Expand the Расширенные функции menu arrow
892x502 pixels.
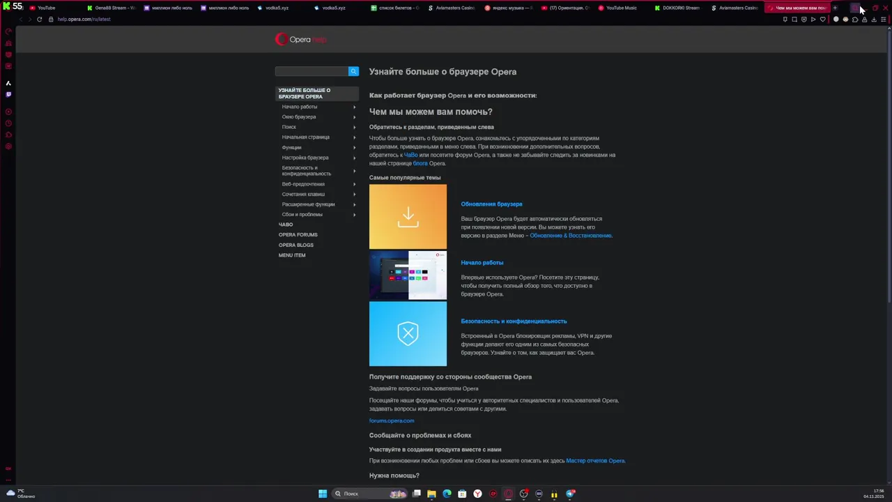pos(354,204)
